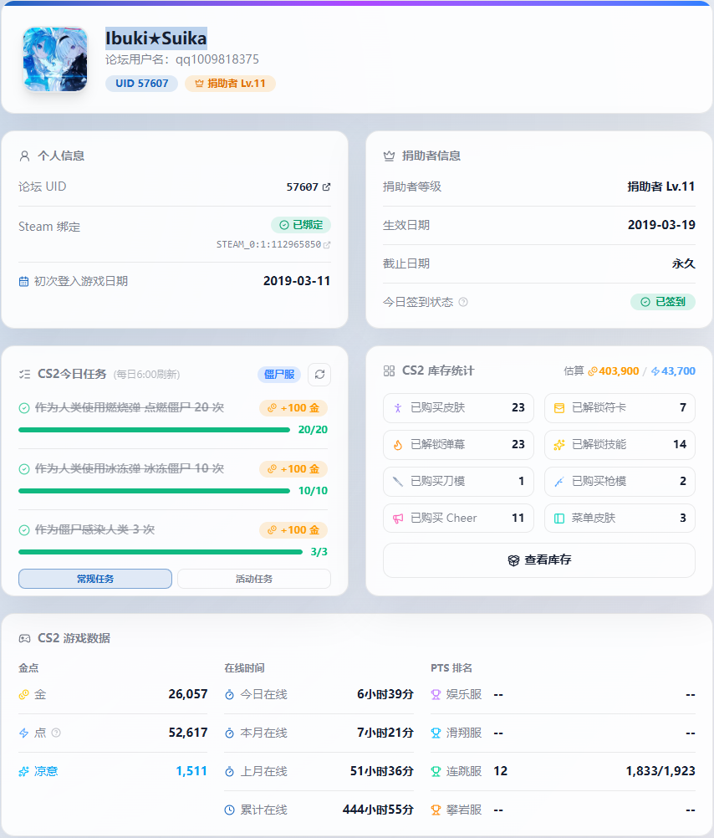Click the trophy icon beside 连跳服
The height and width of the screenshot is (838, 714).
point(436,772)
